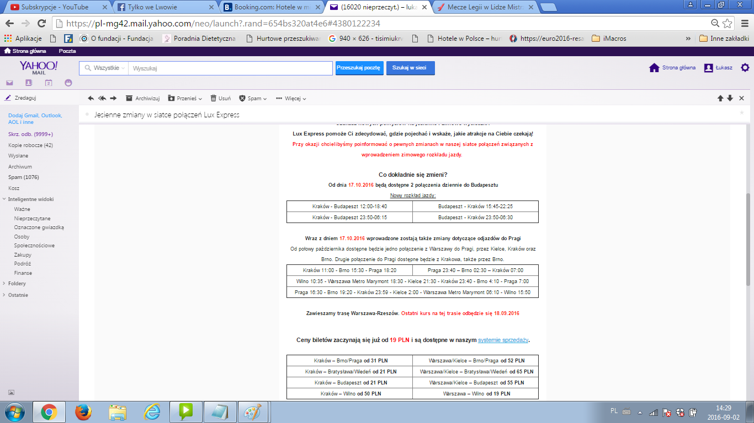This screenshot has width=754, height=423.
Task: Switch to the Booking.com tab
Action: click(270, 7)
